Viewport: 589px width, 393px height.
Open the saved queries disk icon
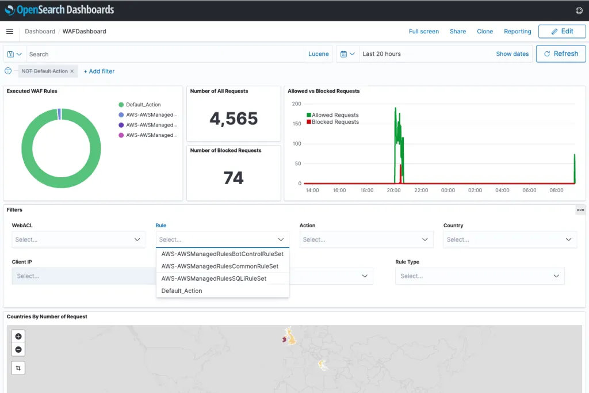click(x=12, y=54)
